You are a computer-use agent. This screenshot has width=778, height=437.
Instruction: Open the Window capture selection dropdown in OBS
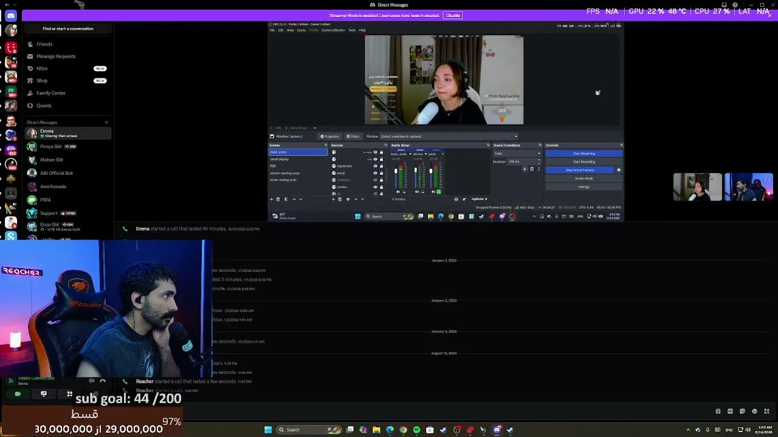pos(449,137)
